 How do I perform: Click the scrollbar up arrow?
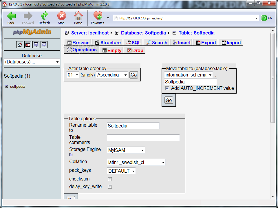273,30
